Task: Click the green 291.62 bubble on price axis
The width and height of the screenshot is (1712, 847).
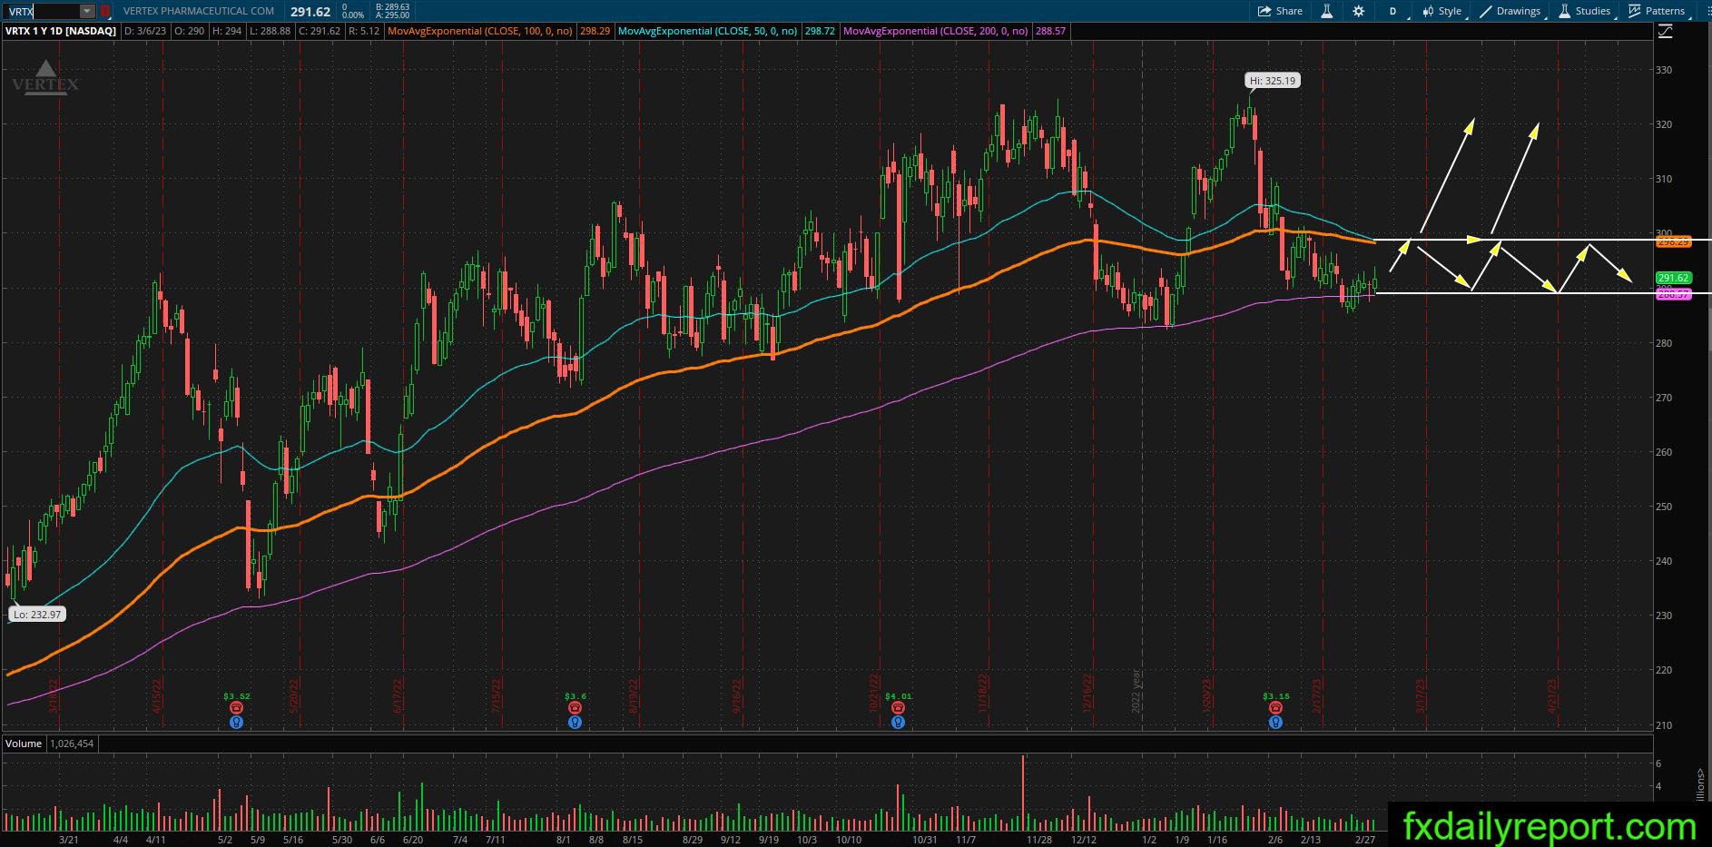Action: [x=1673, y=278]
